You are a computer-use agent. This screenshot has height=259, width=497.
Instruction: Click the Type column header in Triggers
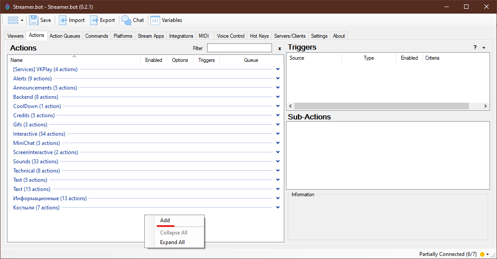[368, 58]
